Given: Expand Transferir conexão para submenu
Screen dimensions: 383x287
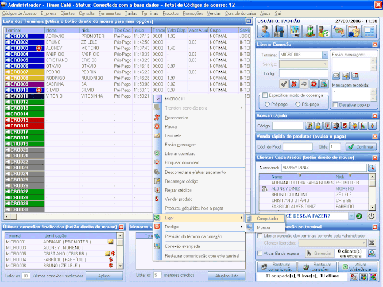Looking at the screenshot, I should pos(199,108).
